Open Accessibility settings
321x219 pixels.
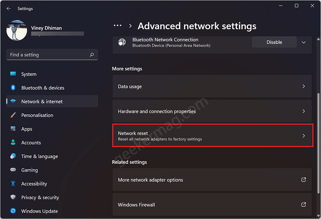tap(52, 184)
